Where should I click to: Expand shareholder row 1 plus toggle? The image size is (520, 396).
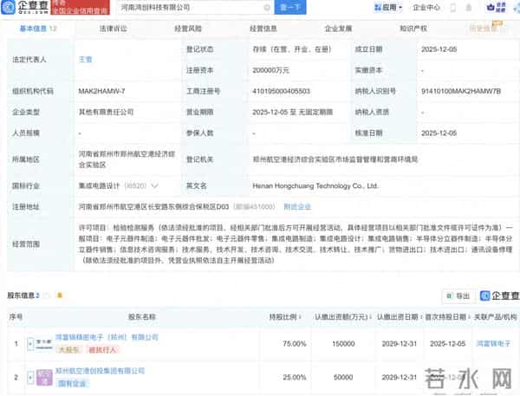(x=30, y=344)
